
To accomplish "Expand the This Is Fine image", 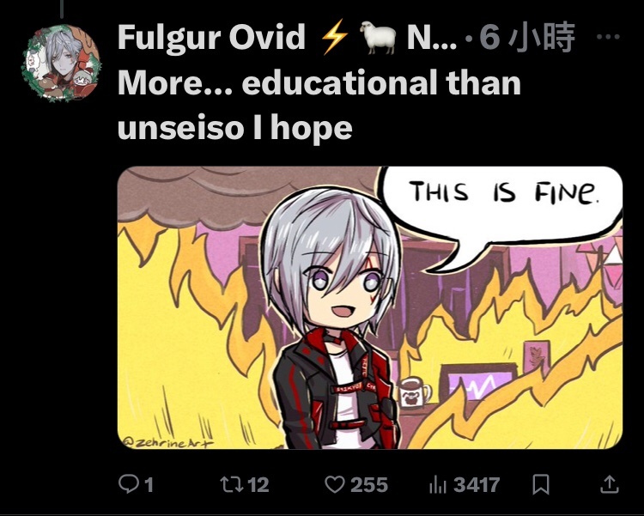I will click(x=370, y=307).
